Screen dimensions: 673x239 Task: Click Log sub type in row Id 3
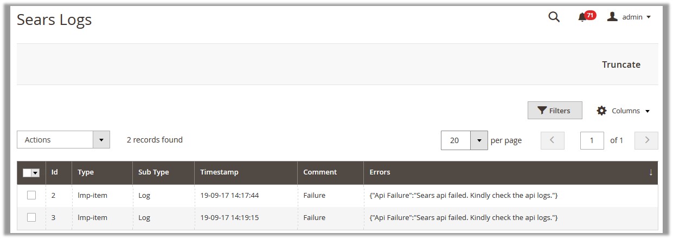click(x=144, y=217)
